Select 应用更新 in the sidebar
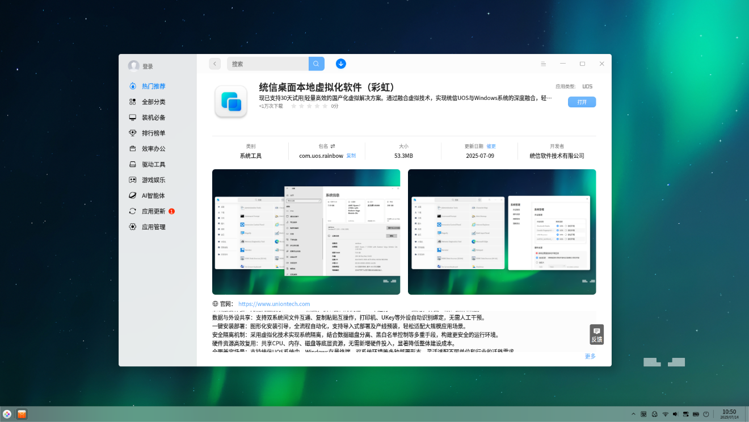This screenshot has width=749, height=422. coord(153,211)
